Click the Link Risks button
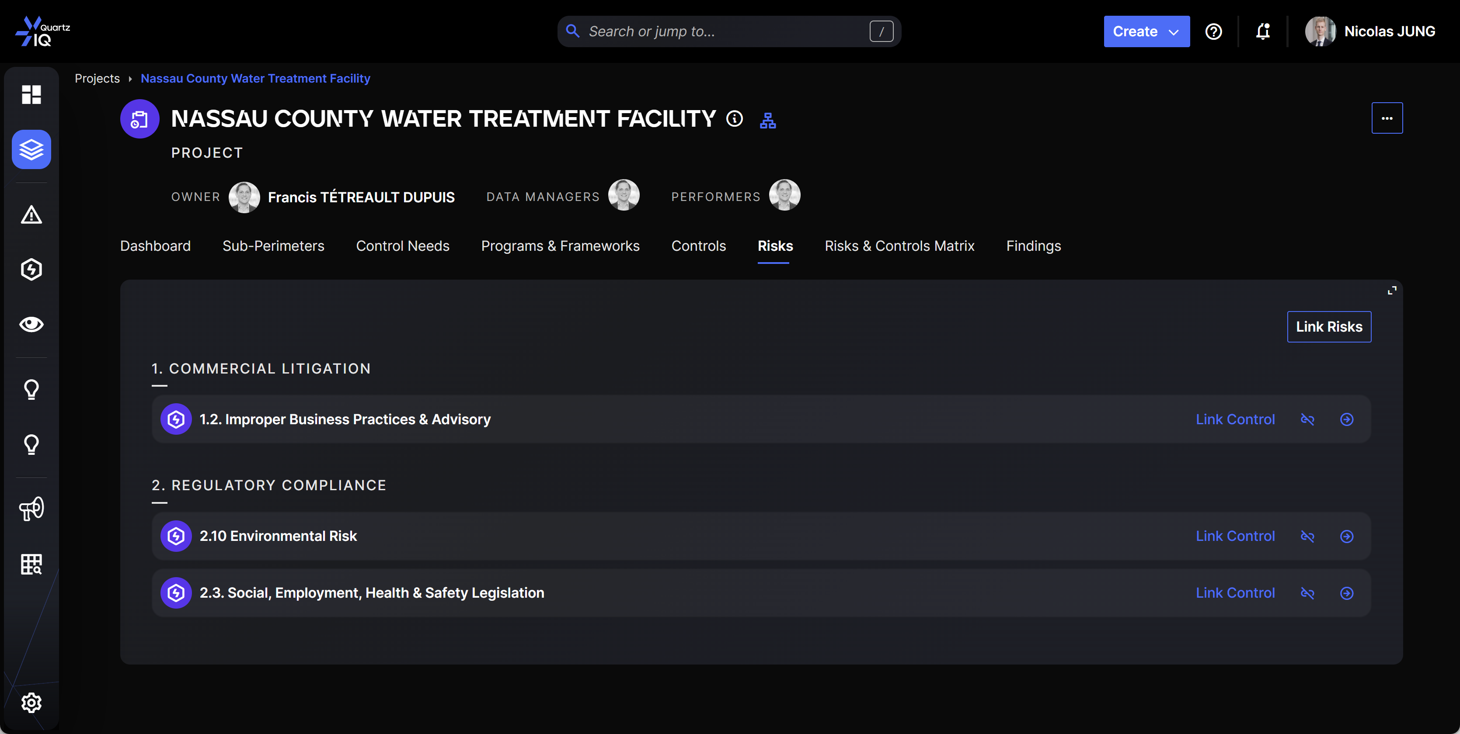The image size is (1460, 734). (x=1328, y=327)
